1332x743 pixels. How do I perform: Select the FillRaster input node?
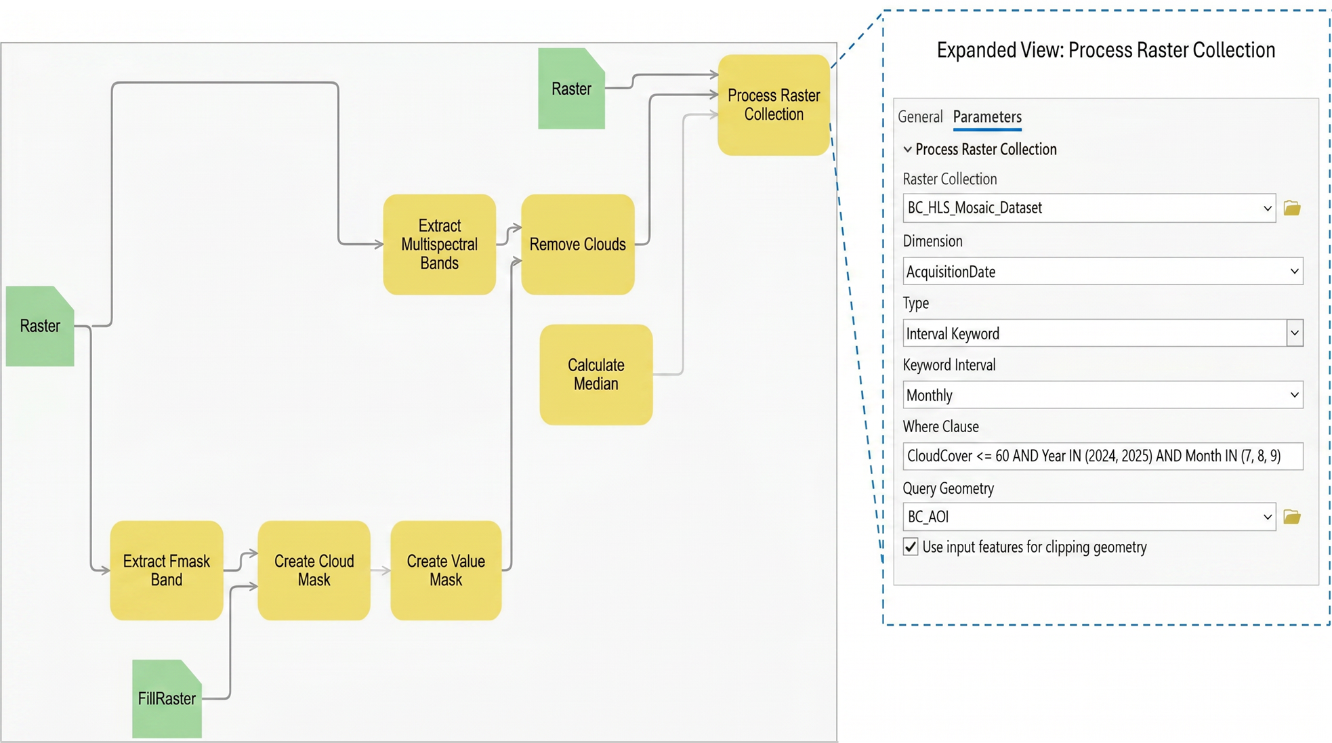167,698
